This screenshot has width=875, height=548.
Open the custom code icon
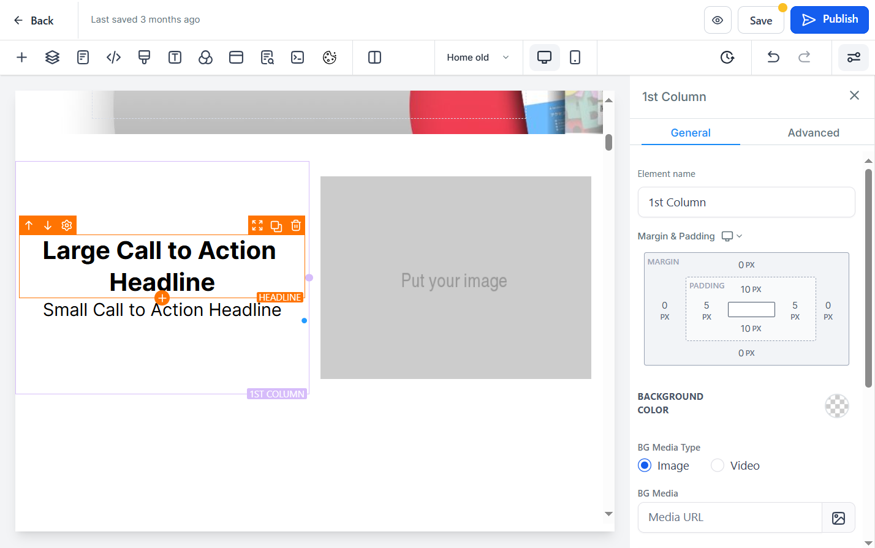(113, 58)
